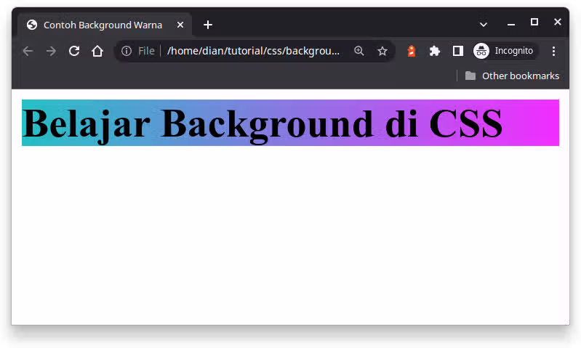Click the Belajar Background di CSS heading
This screenshot has width=581, height=348.
click(291, 123)
